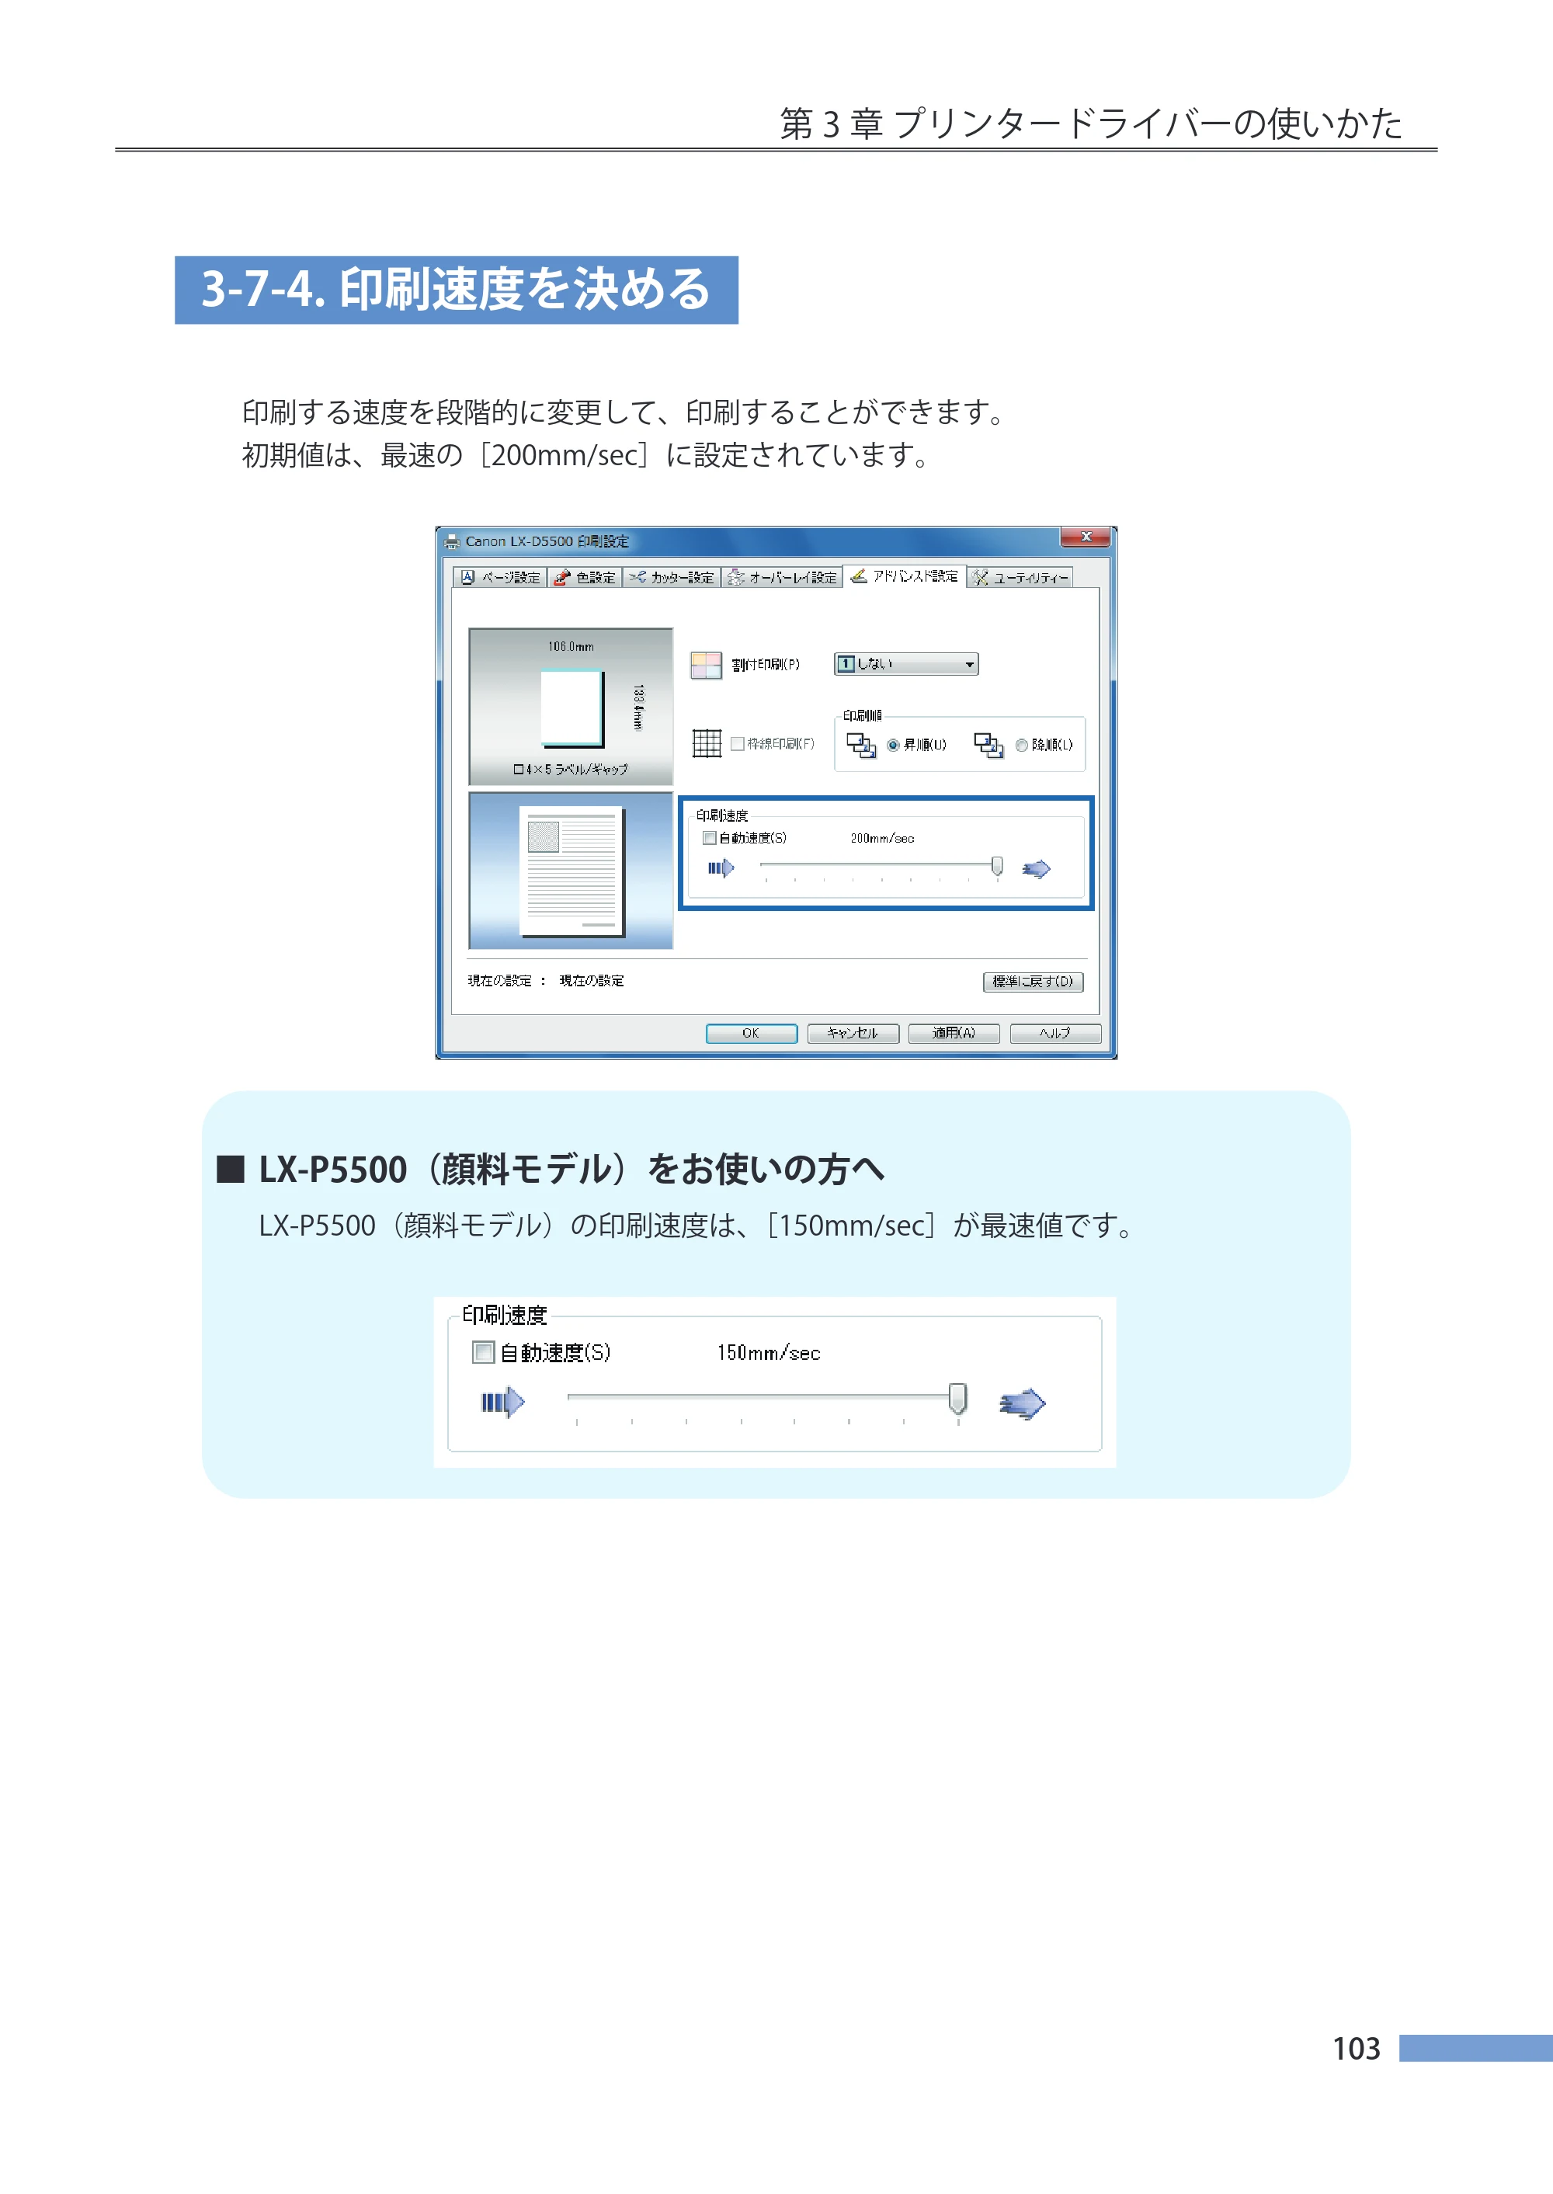The width and height of the screenshot is (1553, 2194).
Task: Open the 割付印刷 dropdown showing しない
Action: coord(905,664)
